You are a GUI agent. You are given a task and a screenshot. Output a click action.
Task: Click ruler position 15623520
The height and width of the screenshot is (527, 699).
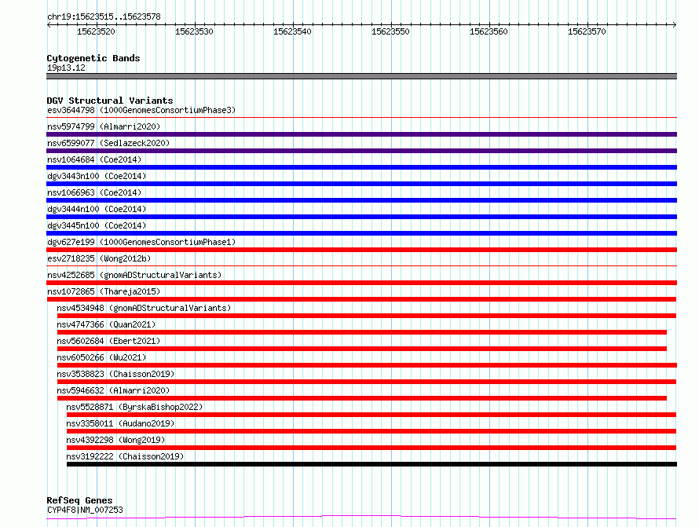[x=96, y=31]
